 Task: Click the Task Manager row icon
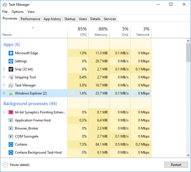coord(11,85)
